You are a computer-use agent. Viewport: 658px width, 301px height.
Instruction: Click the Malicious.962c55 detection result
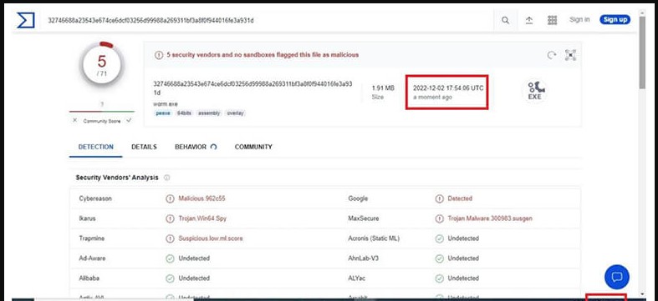coord(201,198)
